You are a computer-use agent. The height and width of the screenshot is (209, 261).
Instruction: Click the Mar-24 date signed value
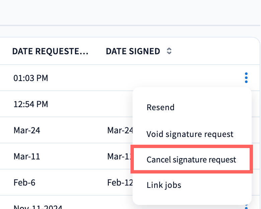(x=120, y=130)
